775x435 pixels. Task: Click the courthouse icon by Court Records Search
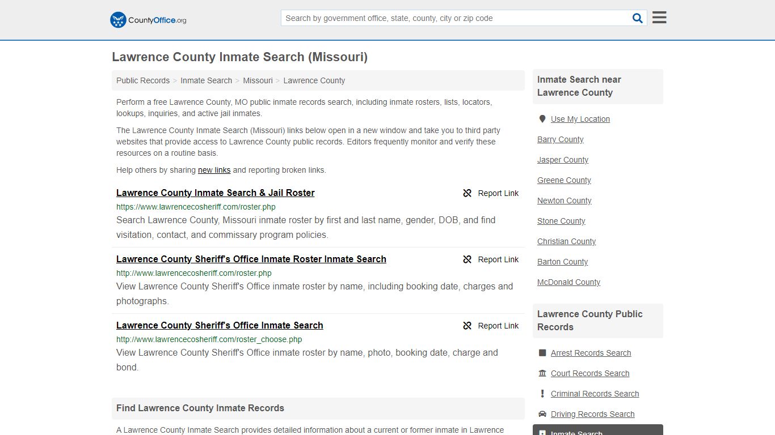coord(542,373)
